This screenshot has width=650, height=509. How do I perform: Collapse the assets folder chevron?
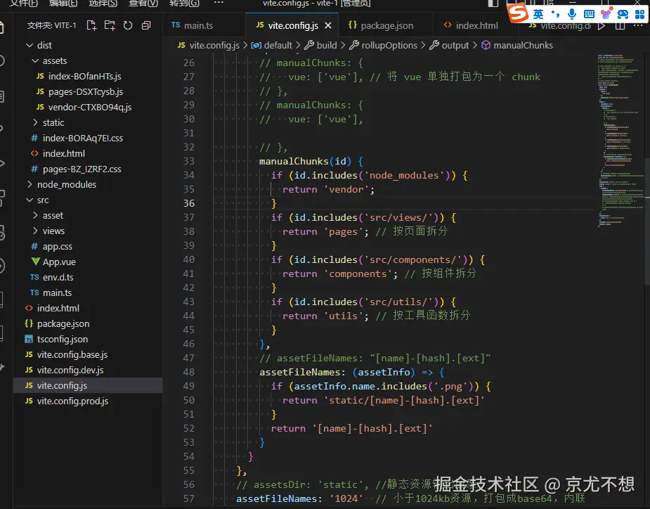[x=35, y=60]
